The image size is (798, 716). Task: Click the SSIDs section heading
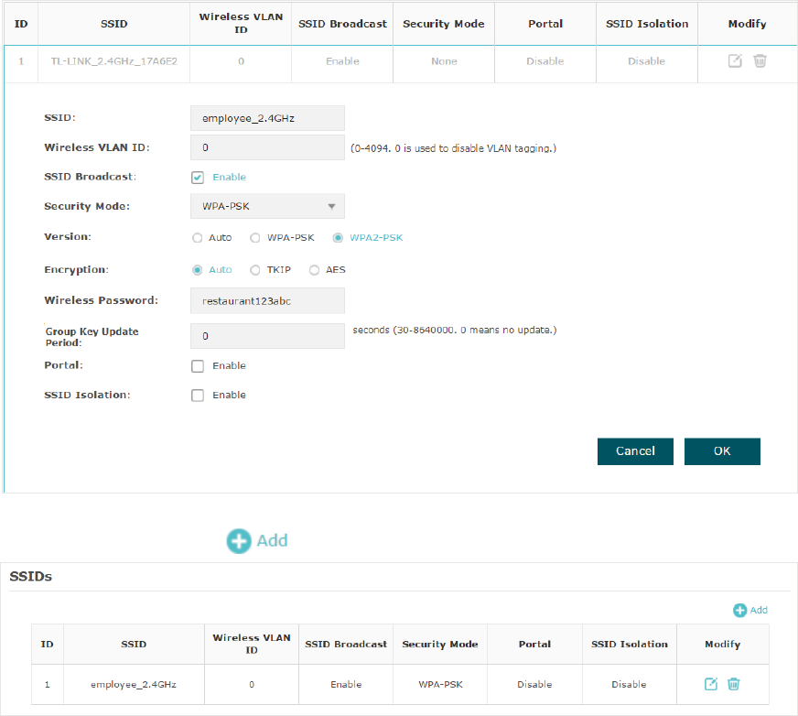(x=30, y=577)
